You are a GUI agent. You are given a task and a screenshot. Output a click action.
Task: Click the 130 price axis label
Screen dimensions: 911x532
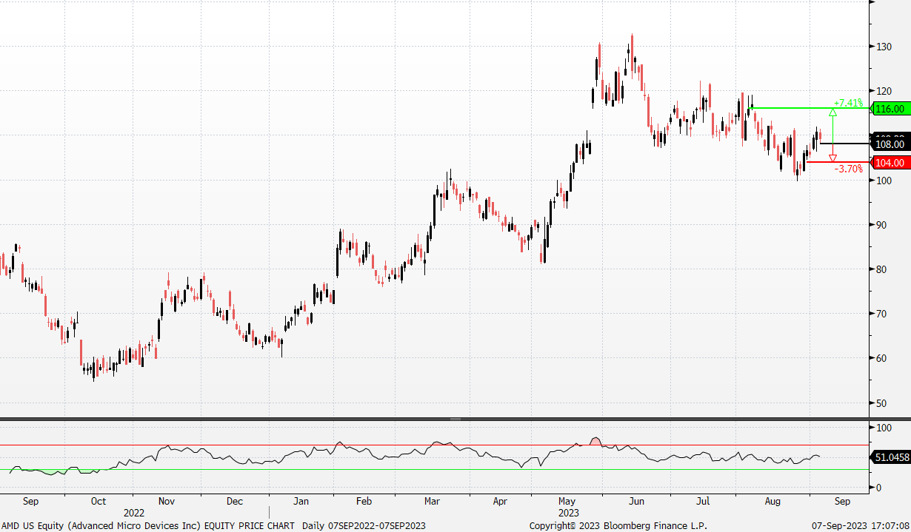[884, 47]
